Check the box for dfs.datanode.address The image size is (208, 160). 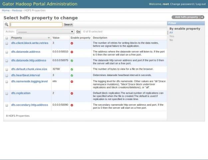coord(7,52)
